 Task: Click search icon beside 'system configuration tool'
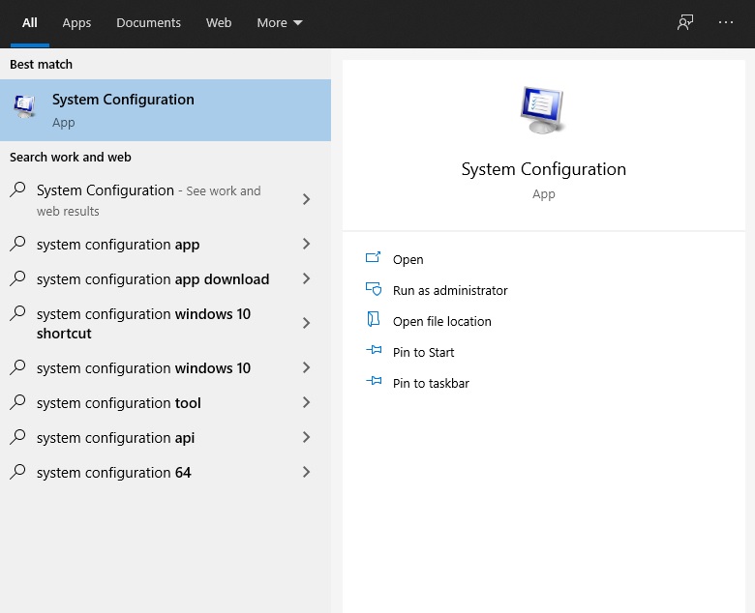[x=17, y=402]
